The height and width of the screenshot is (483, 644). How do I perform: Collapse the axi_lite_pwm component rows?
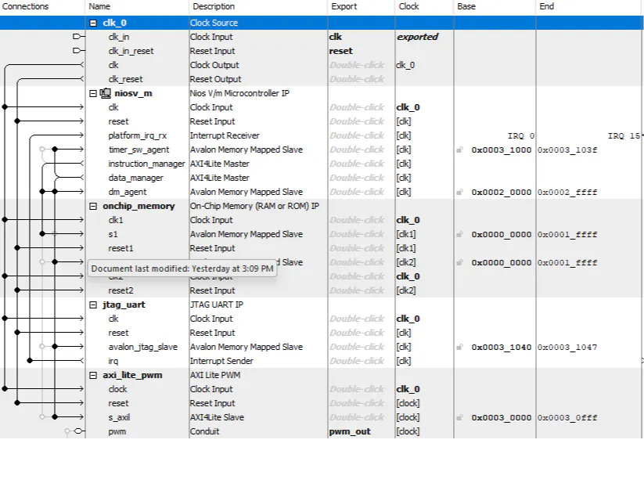(93, 376)
